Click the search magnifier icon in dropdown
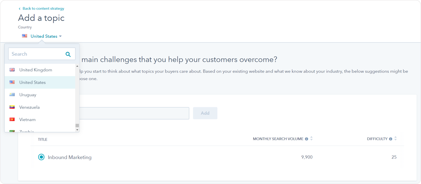This screenshot has height=184, width=421. (68, 54)
